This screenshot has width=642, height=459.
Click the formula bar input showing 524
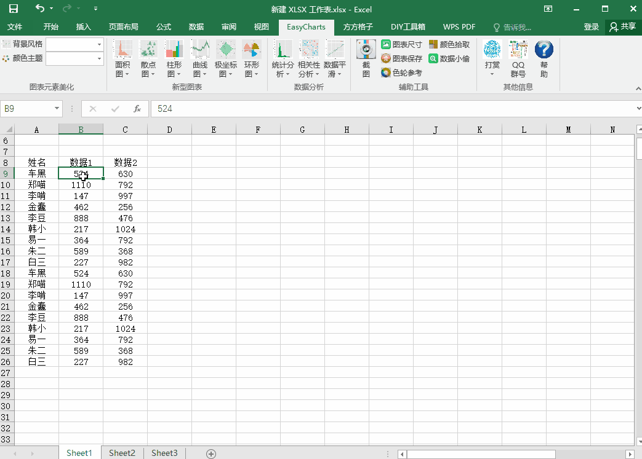coord(394,109)
